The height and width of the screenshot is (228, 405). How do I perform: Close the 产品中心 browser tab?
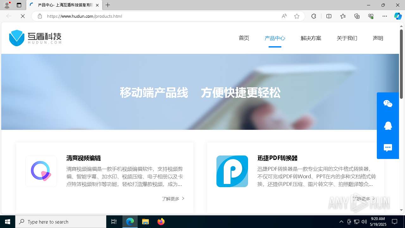[97, 5]
